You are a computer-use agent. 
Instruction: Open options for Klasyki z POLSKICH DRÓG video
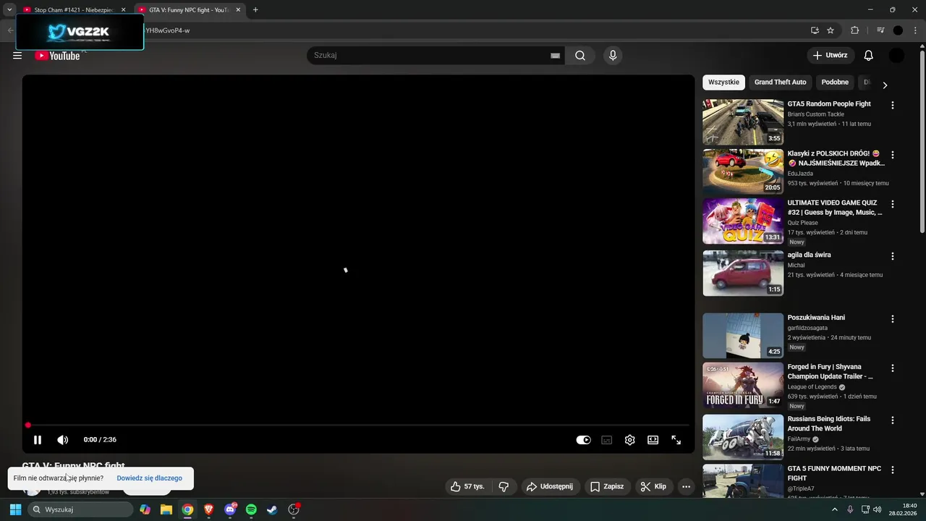[892, 155]
